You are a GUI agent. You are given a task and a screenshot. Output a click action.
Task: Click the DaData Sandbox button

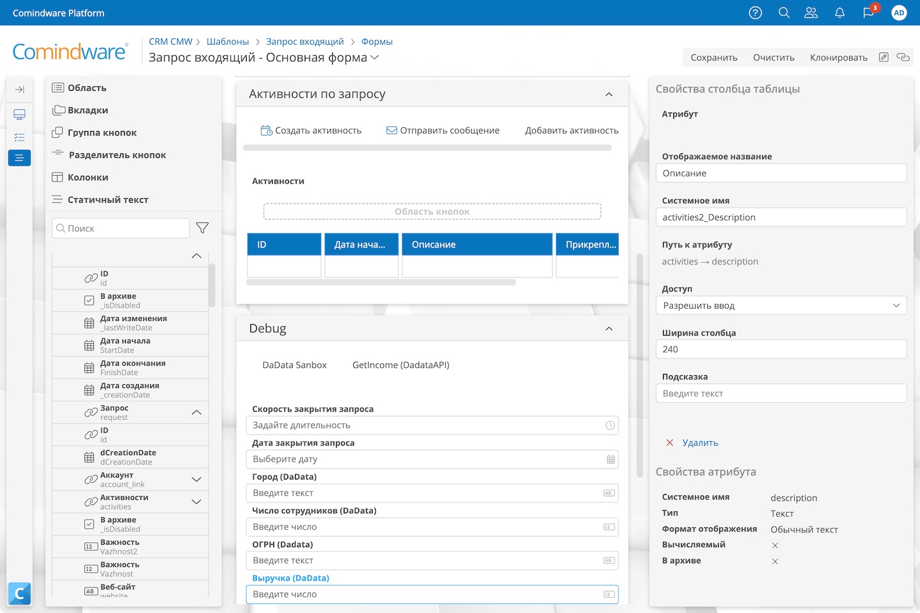(295, 365)
